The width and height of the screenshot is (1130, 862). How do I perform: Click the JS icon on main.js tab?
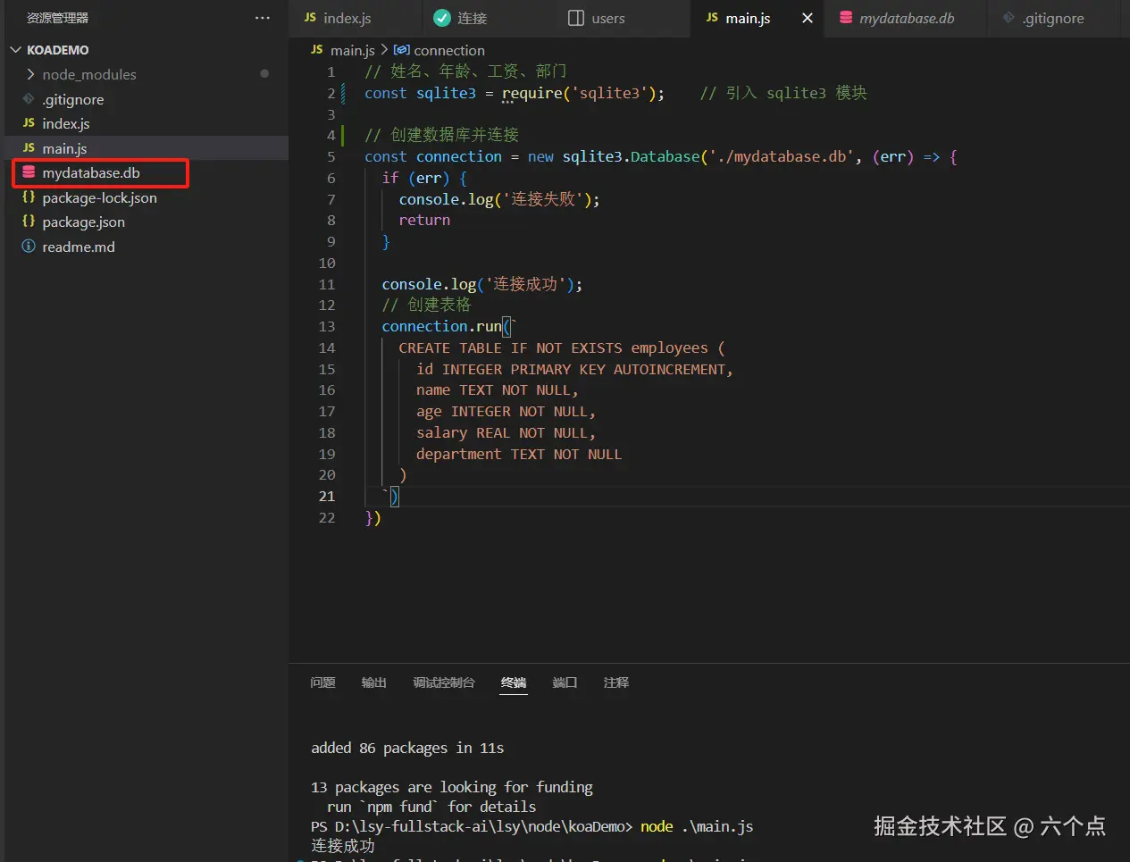coord(712,18)
